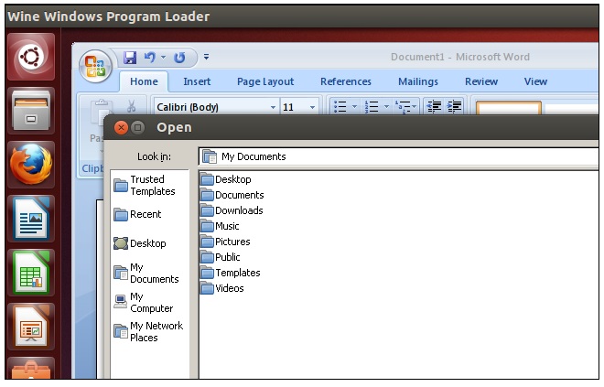Expand the font size dropdown arrow
The image size is (604, 387).
pyautogui.click(x=312, y=107)
